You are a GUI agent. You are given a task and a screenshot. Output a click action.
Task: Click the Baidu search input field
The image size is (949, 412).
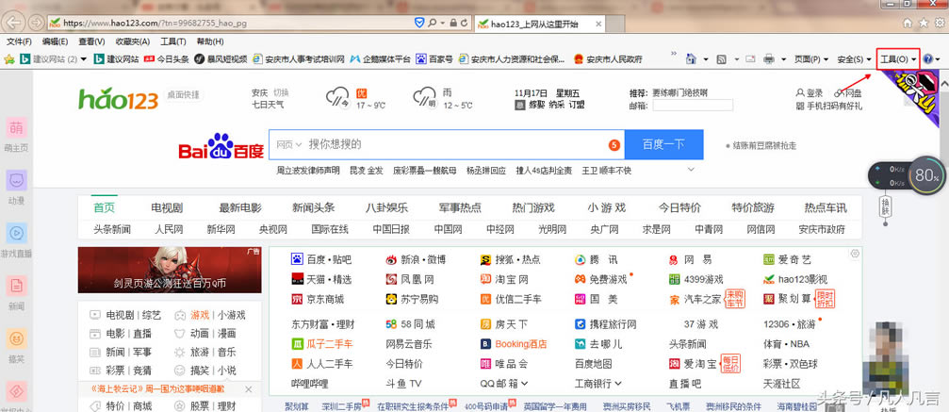(x=452, y=145)
